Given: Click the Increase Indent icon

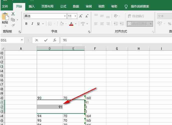Looking at the screenshot, I should 122,24.
